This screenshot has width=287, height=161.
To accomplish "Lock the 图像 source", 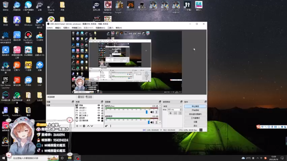I will (102, 105).
